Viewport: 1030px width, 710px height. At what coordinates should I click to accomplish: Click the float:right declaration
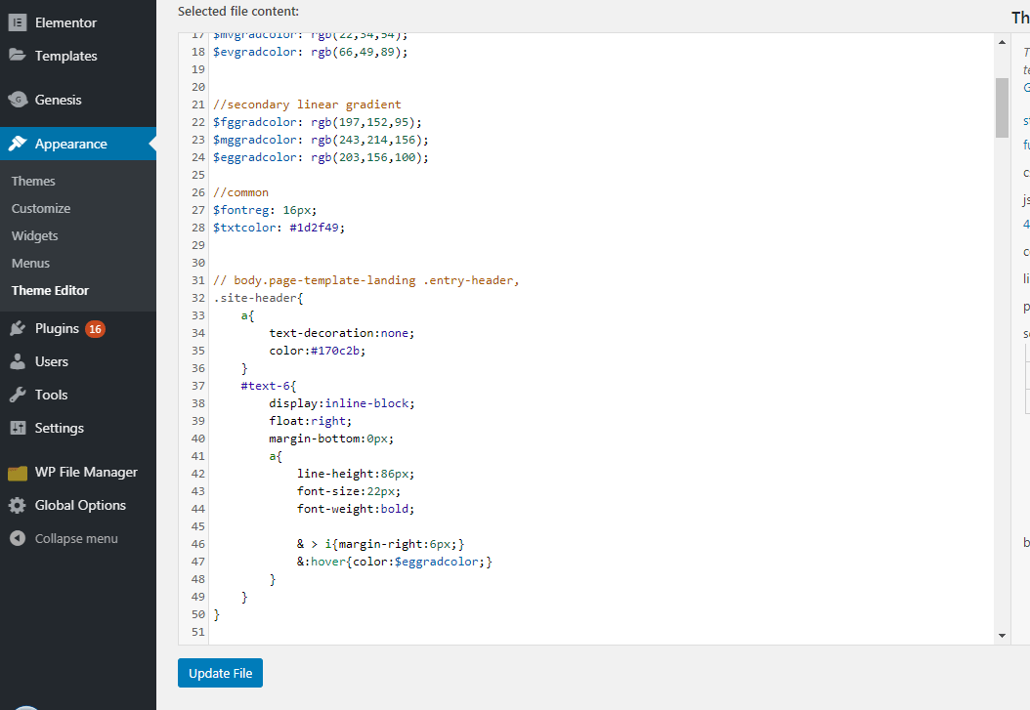click(x=310, y=421)
